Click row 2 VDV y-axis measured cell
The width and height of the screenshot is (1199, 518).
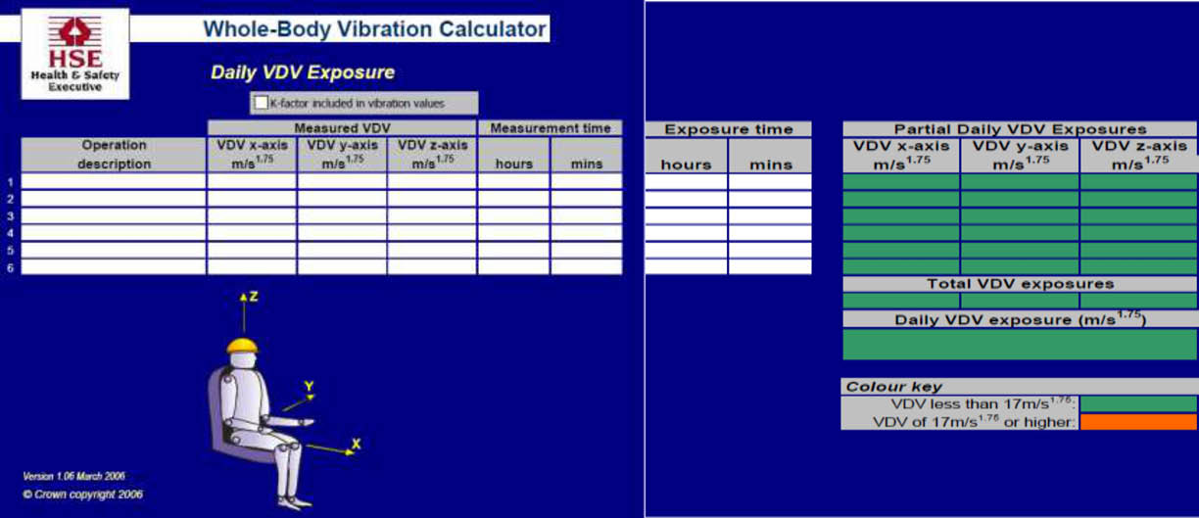click(342, 199)
